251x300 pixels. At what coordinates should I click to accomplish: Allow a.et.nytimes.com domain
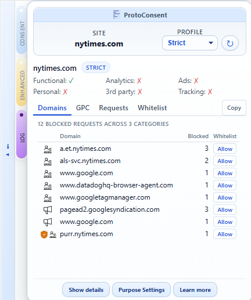(225, 149)
